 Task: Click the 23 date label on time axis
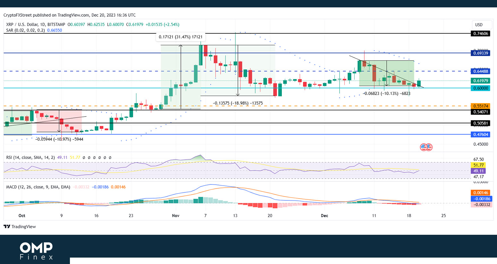131,216
